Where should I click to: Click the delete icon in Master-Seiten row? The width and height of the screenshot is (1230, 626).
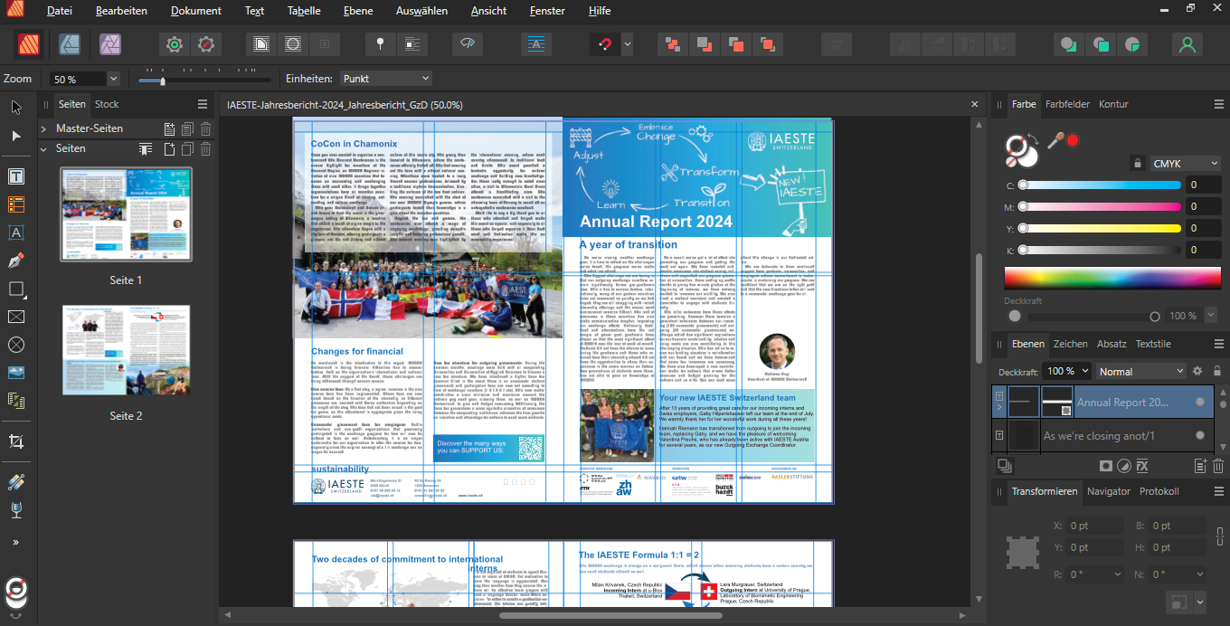(x=206, y=129)
